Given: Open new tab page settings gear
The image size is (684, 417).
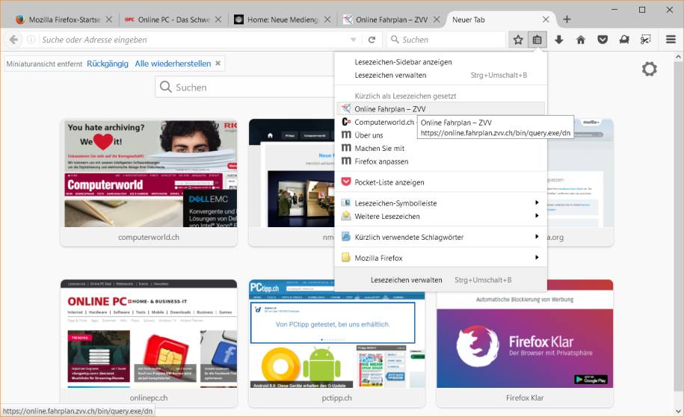Looking at the screenshot, I should point(649,69).
